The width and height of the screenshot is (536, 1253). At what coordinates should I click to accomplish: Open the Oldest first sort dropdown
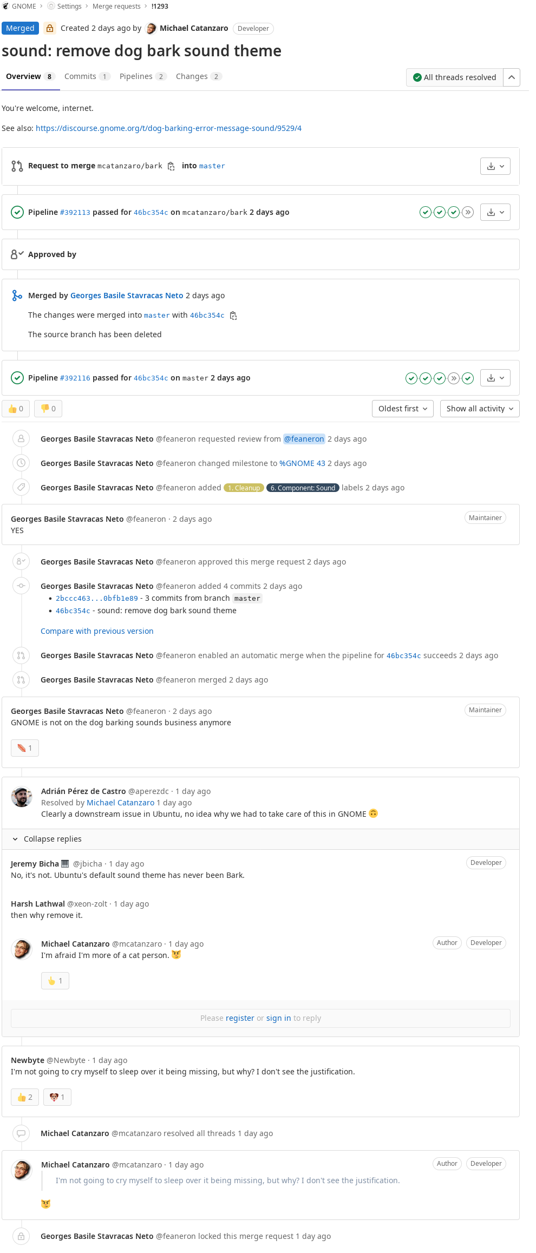click(x=403, y=409)
